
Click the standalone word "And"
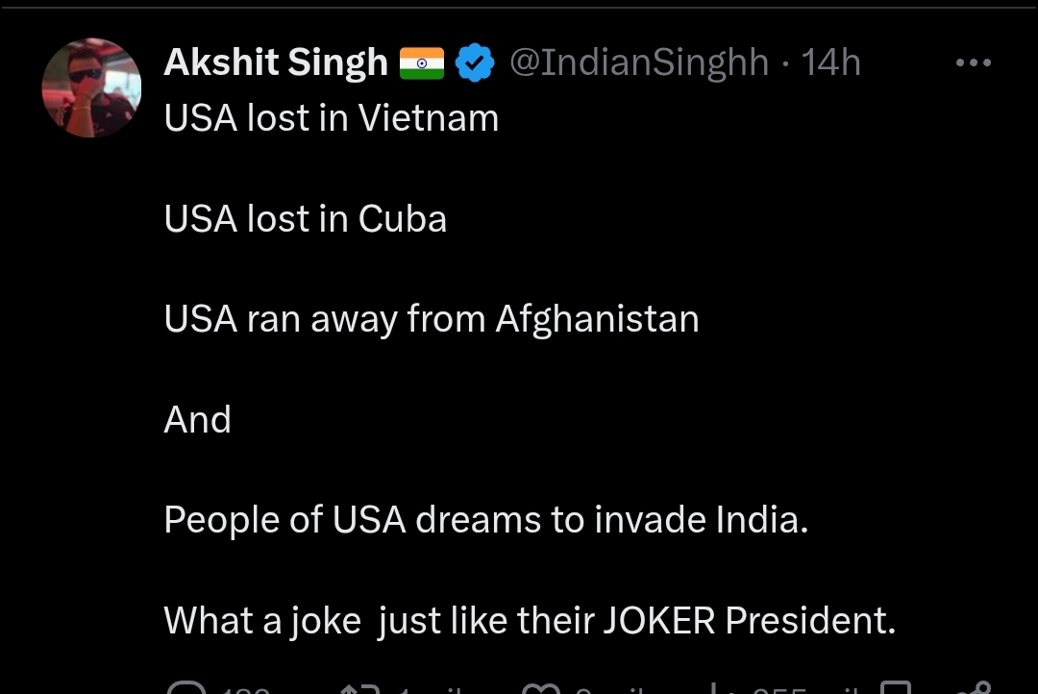[x=198, y=420]
